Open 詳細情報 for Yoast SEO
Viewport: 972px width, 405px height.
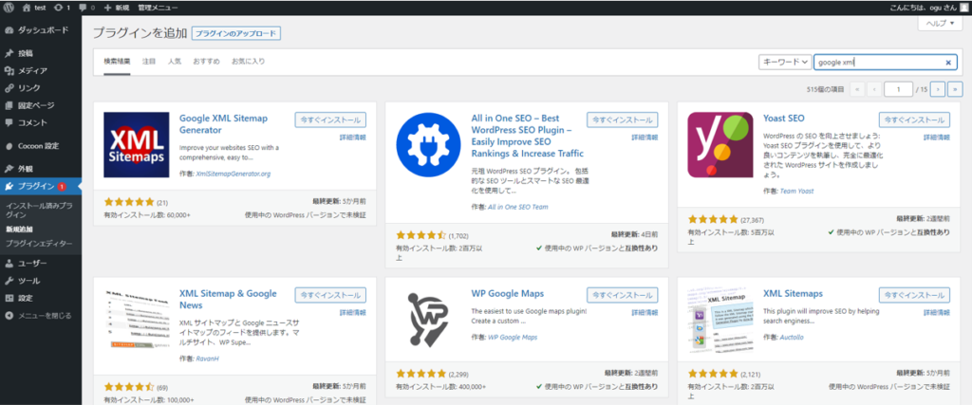(937, 137)
